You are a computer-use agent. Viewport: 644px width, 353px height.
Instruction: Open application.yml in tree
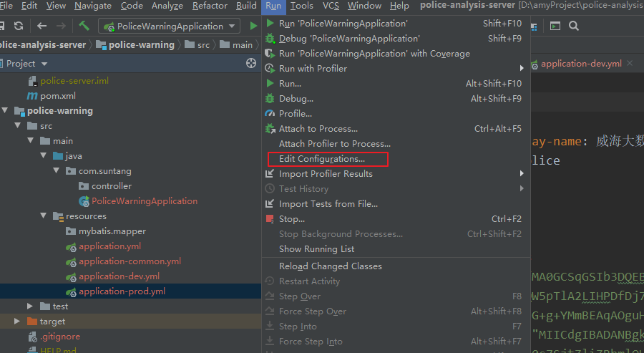[x=109, y=246]
